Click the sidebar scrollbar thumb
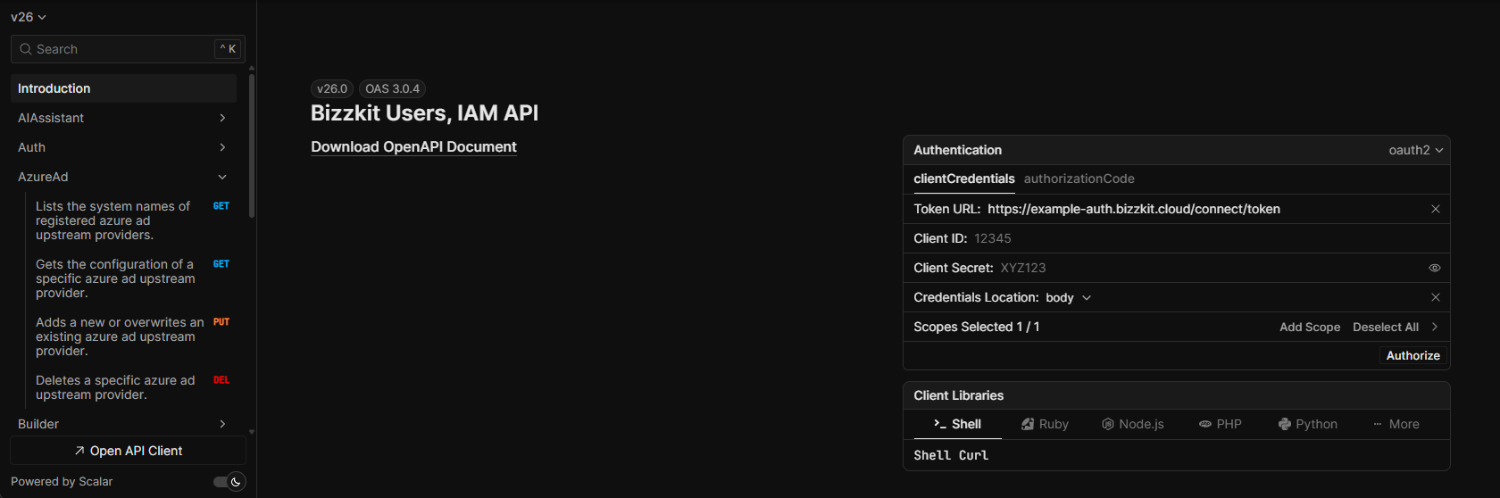This screenshot has height=498, width=1500. pyautogui.click(x=252, y=145)
